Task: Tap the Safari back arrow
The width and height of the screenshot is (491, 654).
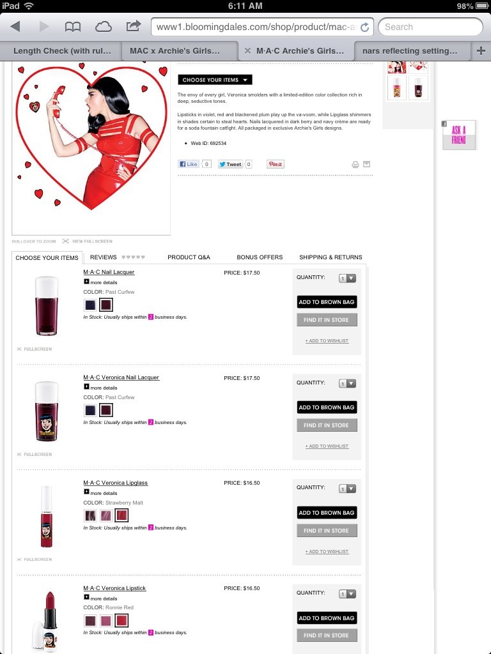Action: (15, 27)
